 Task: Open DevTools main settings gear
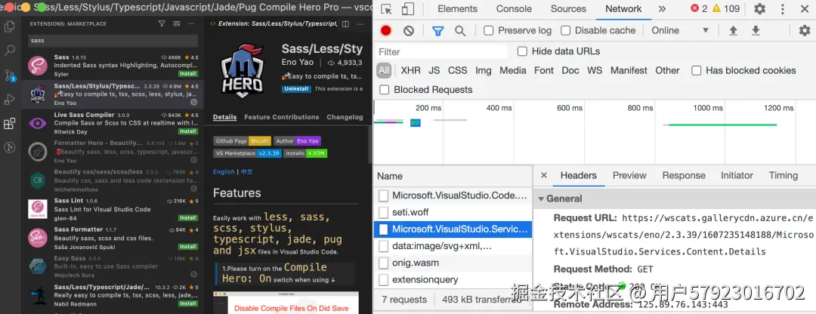pyautogui.click(x=760, y=9)
